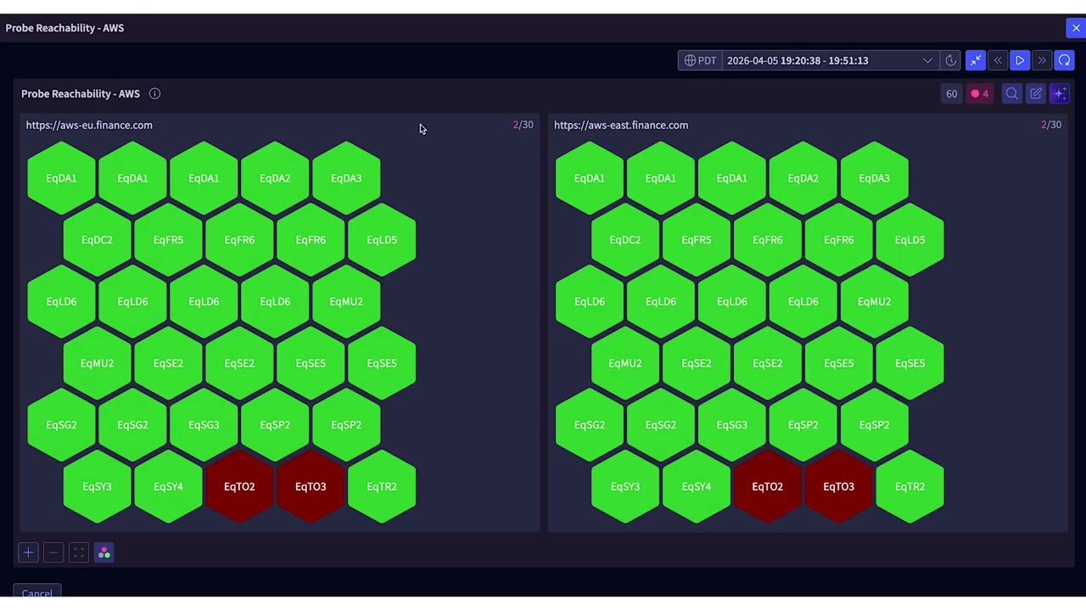The image size is (1086, 611).
Task: Click the PDT timezone globe button
Action: 700,60
